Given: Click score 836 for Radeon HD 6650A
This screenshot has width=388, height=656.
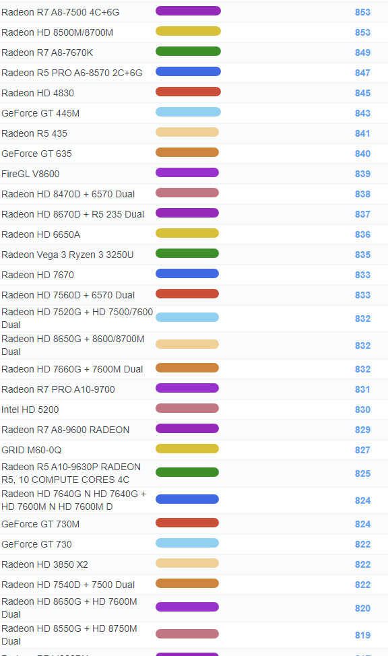Looking at the screenshot, I should pos(362,234).
